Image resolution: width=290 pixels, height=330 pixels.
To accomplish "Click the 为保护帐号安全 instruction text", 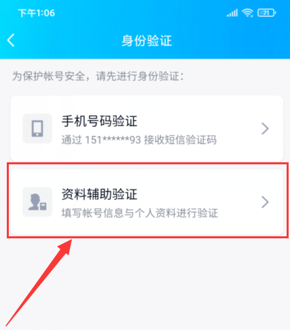I will (x=98, y=76).
